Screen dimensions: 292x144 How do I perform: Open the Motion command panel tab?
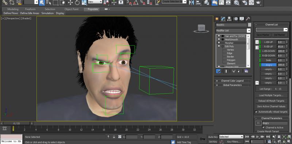click(236, 19)
